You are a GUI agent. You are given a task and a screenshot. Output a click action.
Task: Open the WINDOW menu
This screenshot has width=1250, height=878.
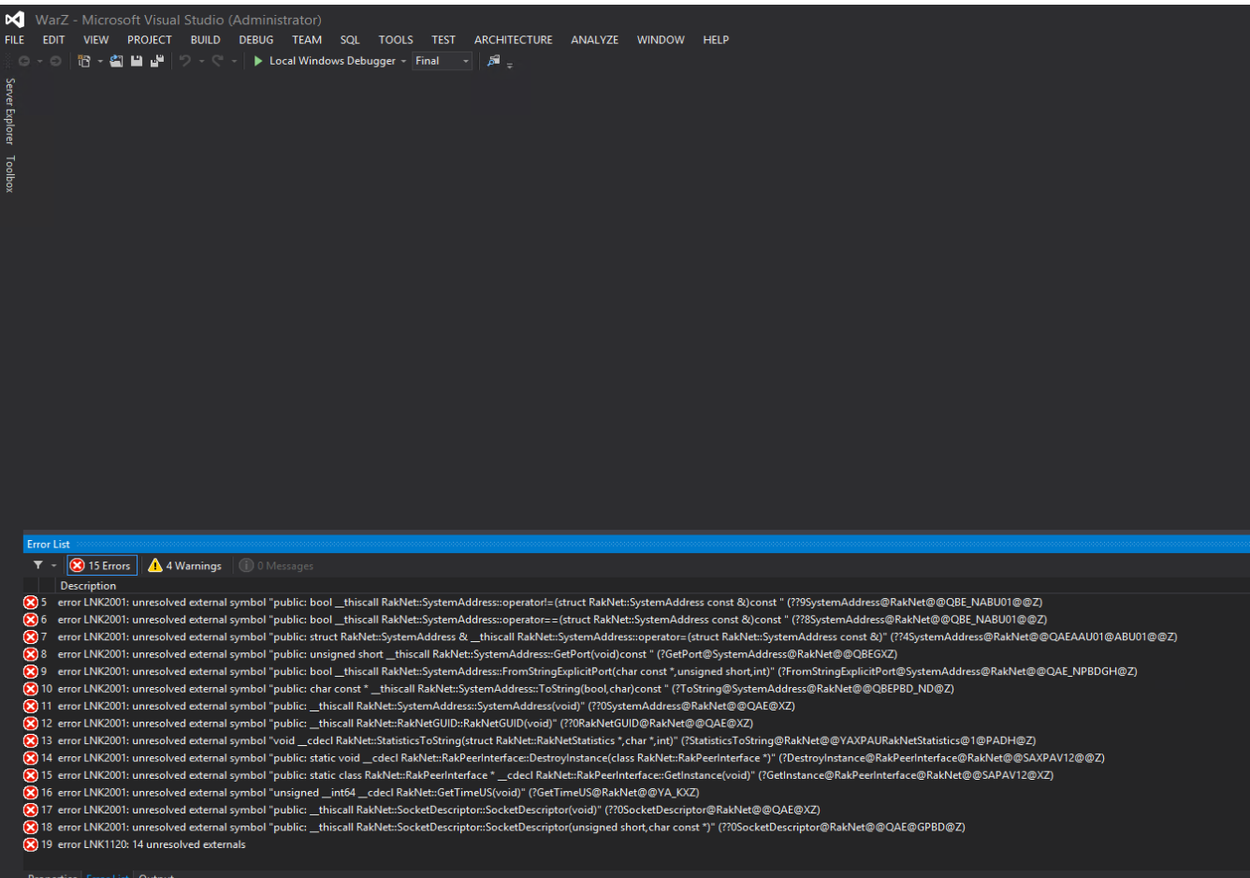661,40
